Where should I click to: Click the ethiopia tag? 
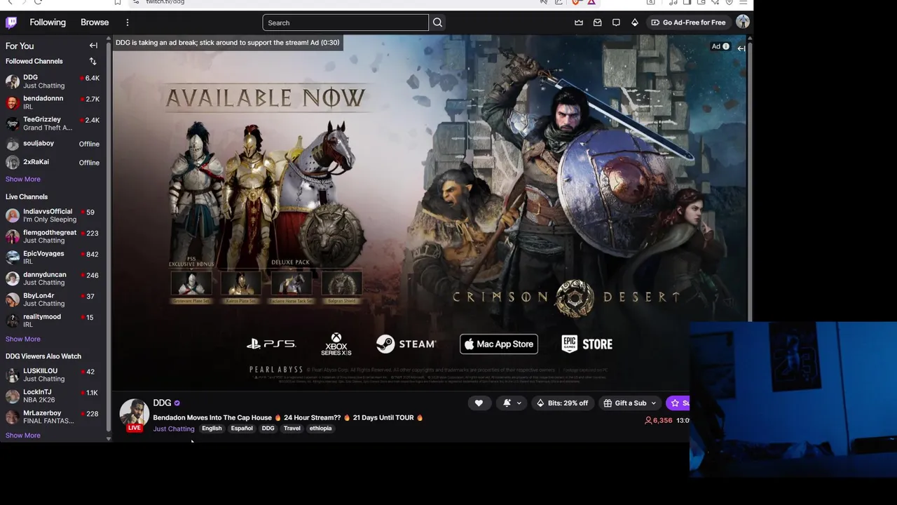[321, 428]
